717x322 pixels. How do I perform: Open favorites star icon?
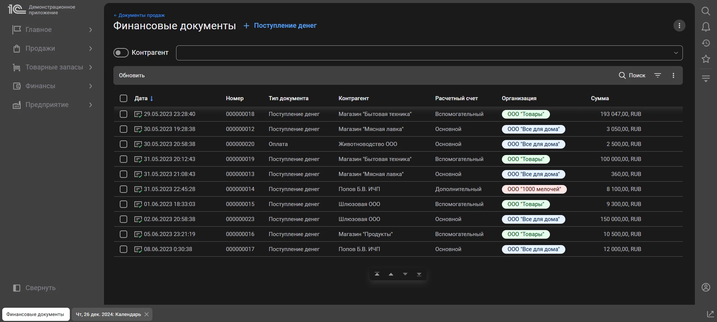tap(706, 59)
